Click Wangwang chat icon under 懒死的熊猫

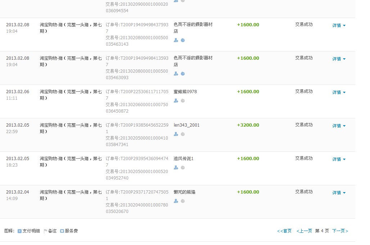click(183, 201)
